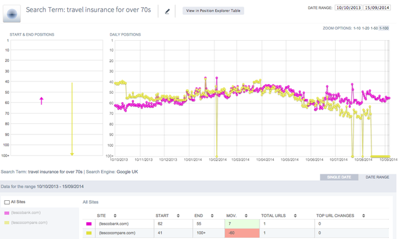
Task: Open View in Position Explorer Table
Action: coord(213,10)
